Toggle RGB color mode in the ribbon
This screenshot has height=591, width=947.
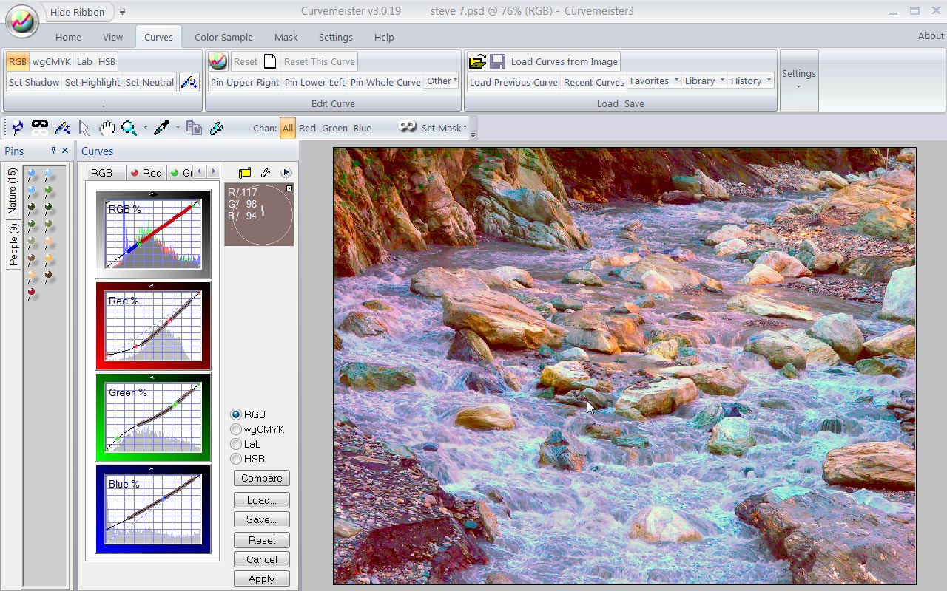pos(18,61)
